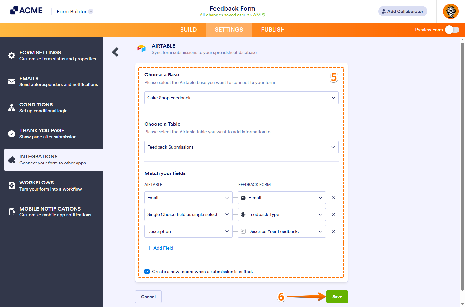Expand the Choose a Base dropdown

[241, 98]
